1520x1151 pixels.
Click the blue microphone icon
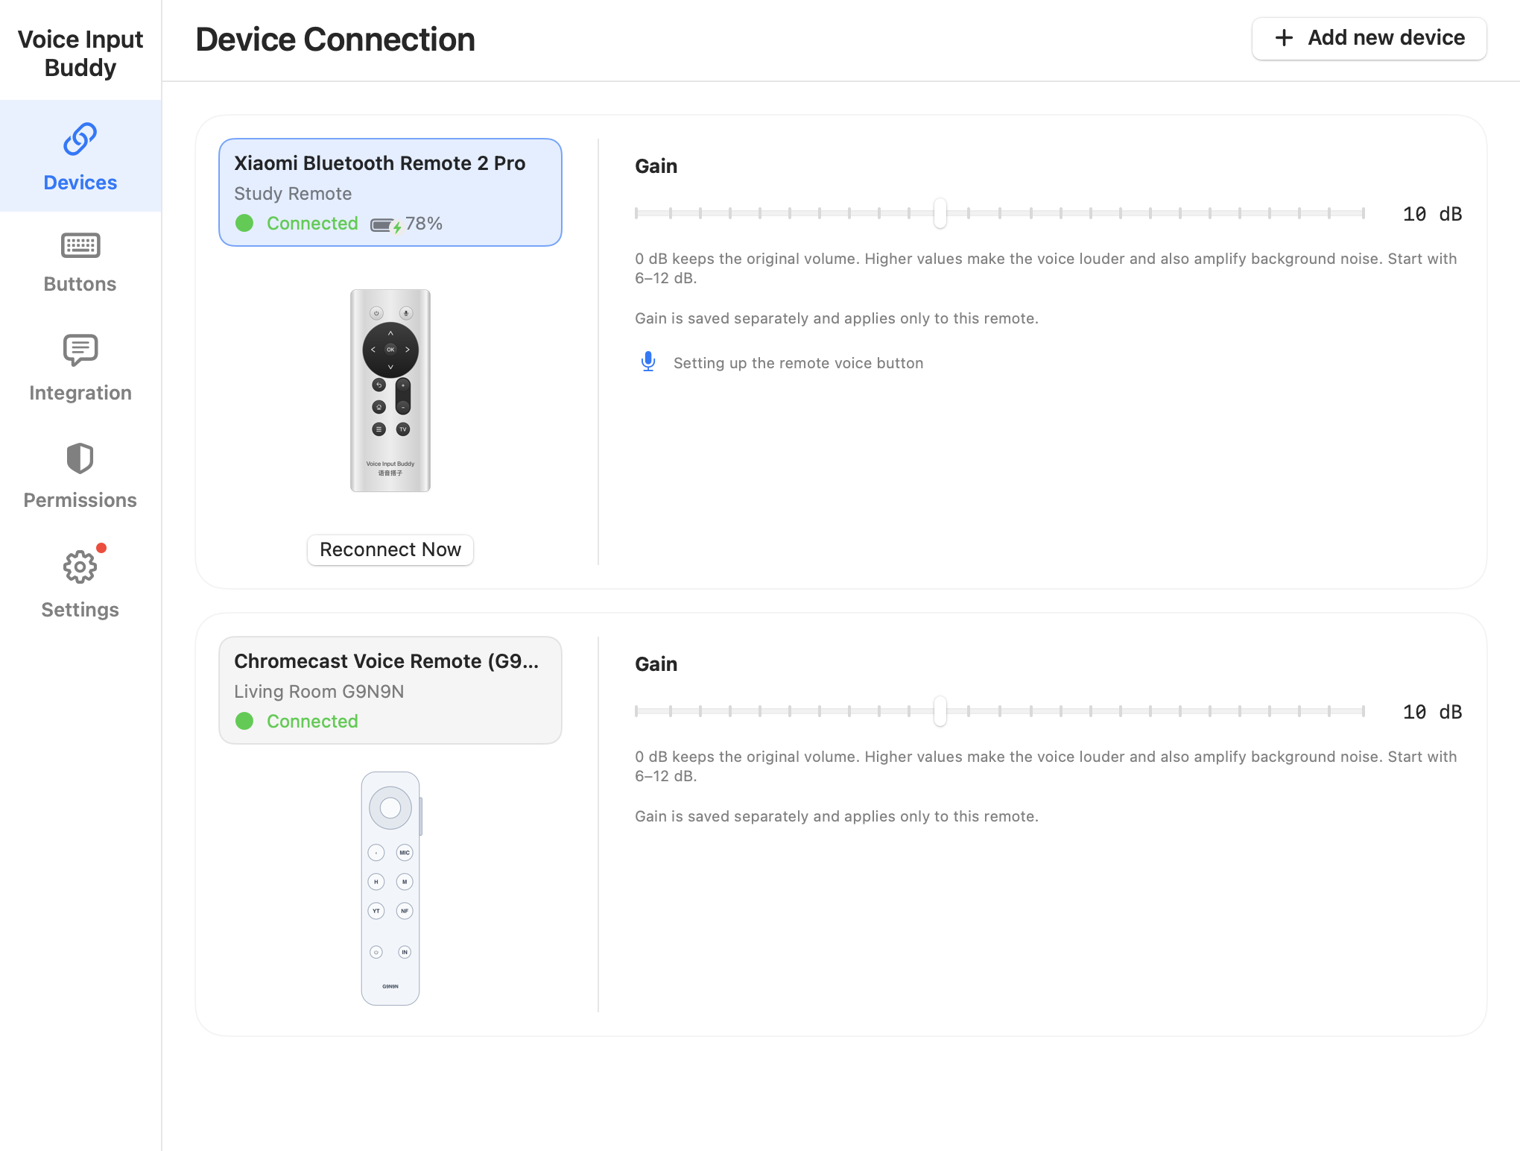pyautogui.click(x=648, y=362)
